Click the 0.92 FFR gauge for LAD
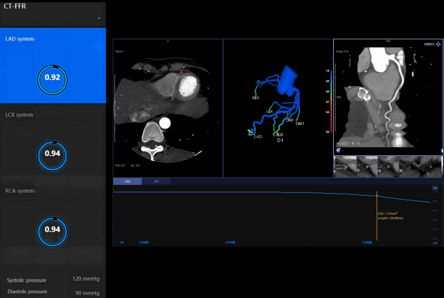444x298 pixels. click(52, 80)
